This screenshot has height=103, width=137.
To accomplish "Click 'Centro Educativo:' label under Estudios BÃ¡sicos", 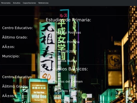I will pos(18,77).
